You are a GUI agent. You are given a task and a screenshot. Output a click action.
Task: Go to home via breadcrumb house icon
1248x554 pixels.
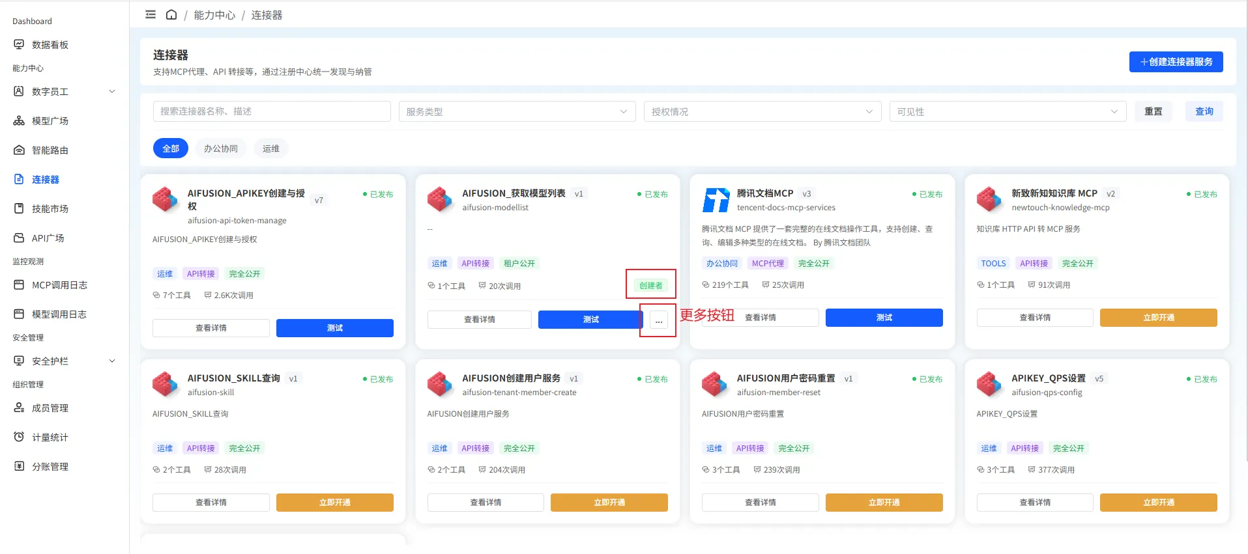click(171, 14)
